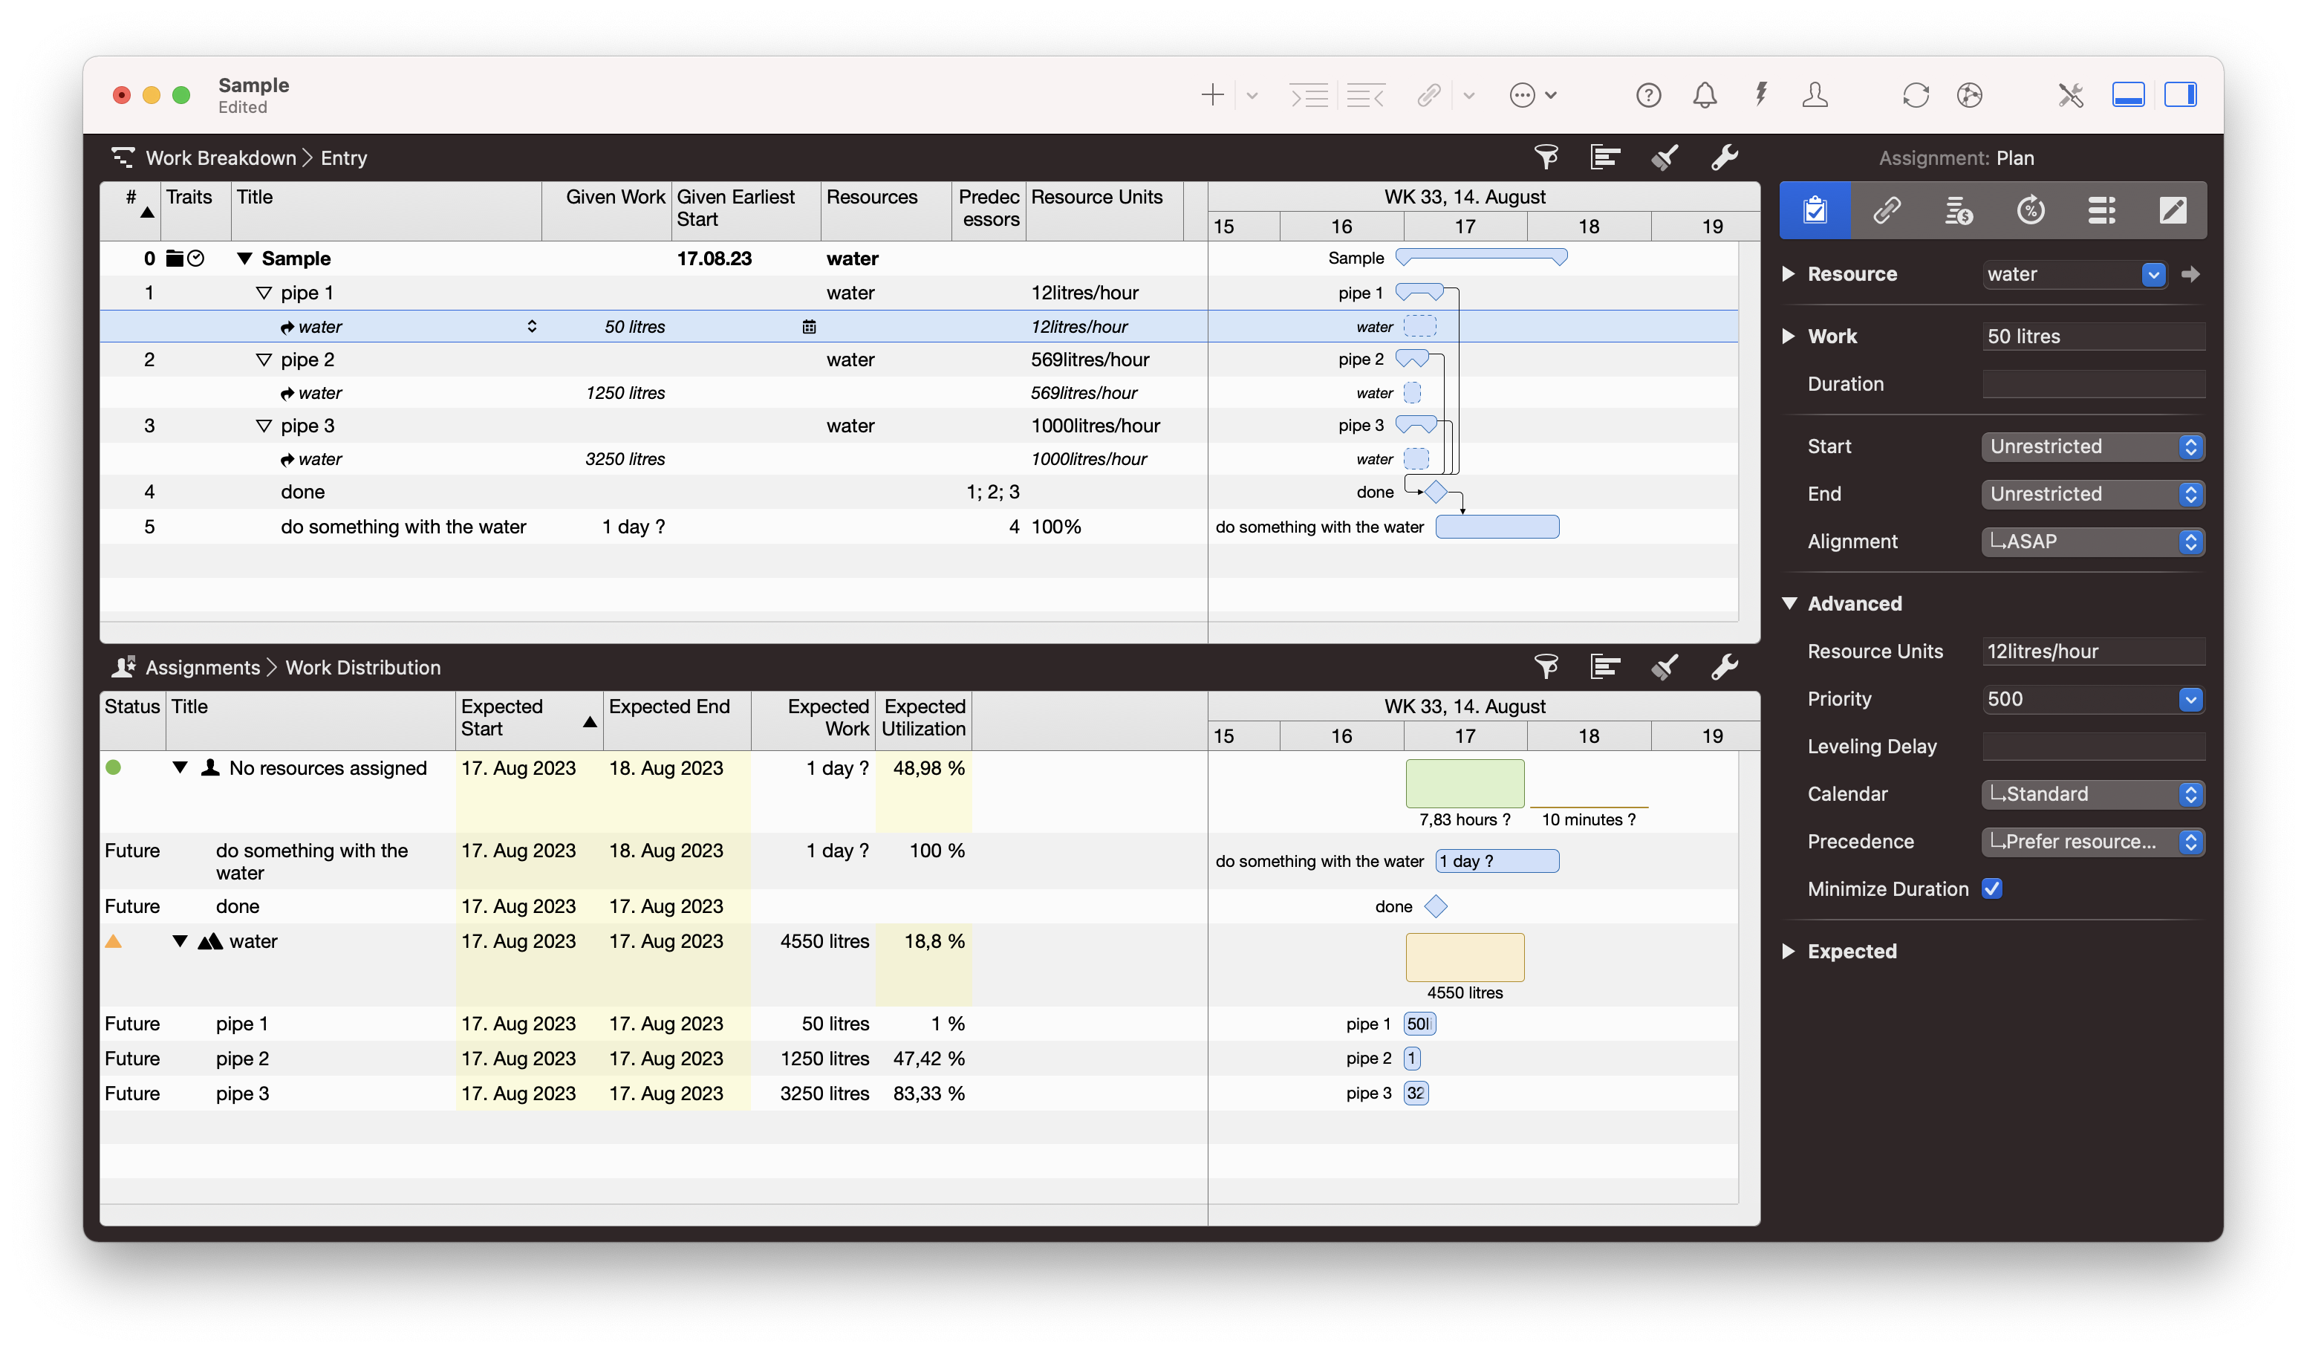Click the Outdent toolbar icon
This screenshot has height=1352, width=2307.
coord(1366,95)
